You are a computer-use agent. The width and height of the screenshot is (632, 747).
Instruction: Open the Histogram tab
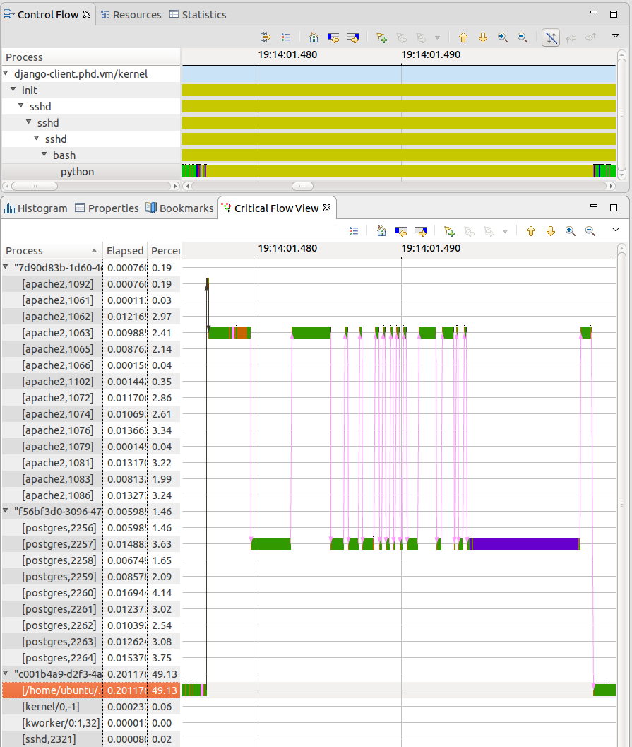coord(36,208)
